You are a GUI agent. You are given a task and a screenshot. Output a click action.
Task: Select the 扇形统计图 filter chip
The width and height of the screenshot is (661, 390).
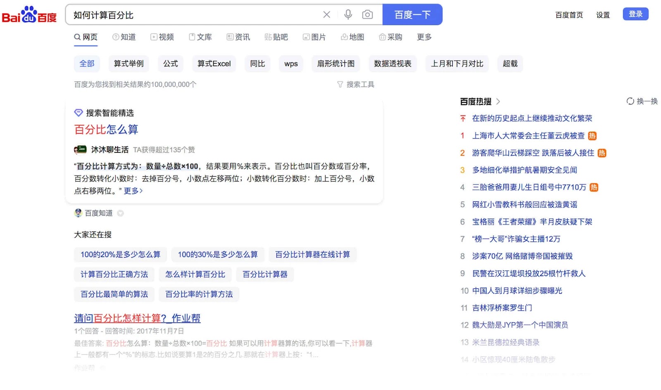tap(335, 64)
